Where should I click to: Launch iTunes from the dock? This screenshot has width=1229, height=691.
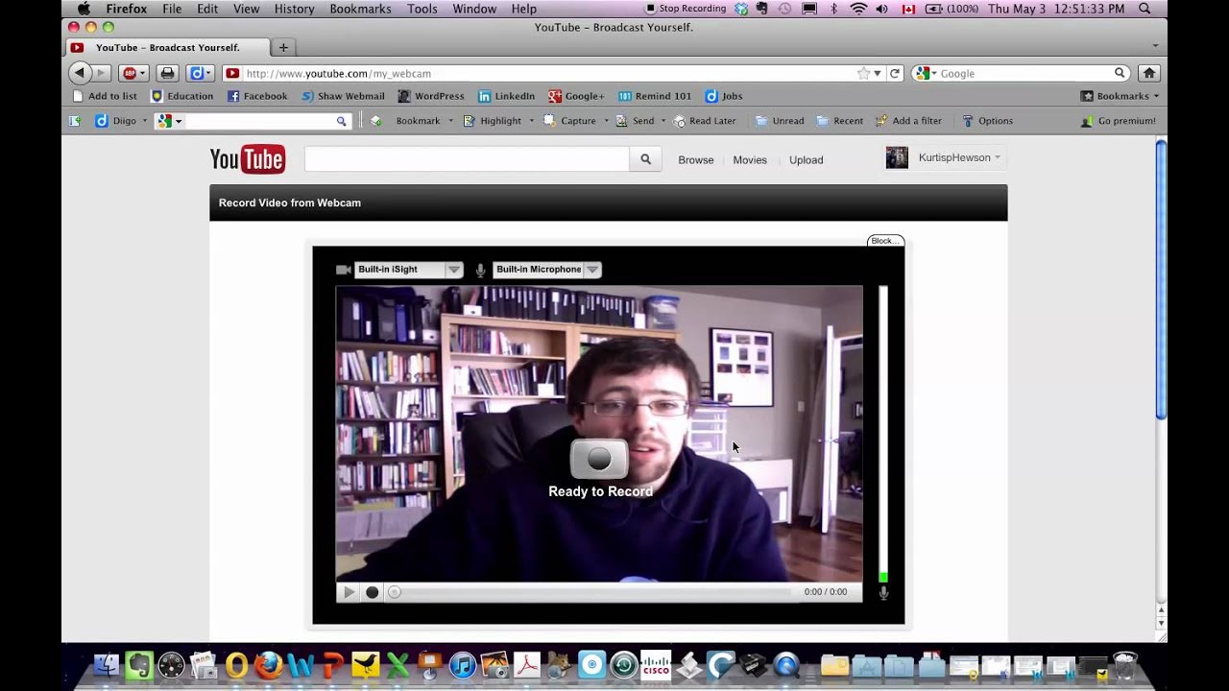(462, 665)
